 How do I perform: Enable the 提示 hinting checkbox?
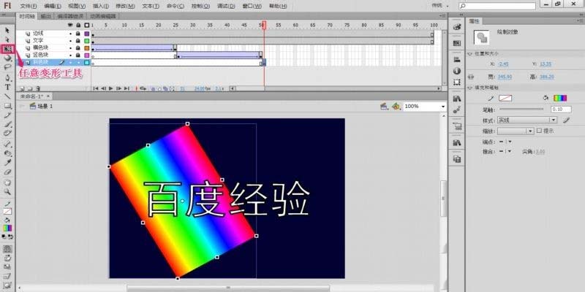point(539,131)
